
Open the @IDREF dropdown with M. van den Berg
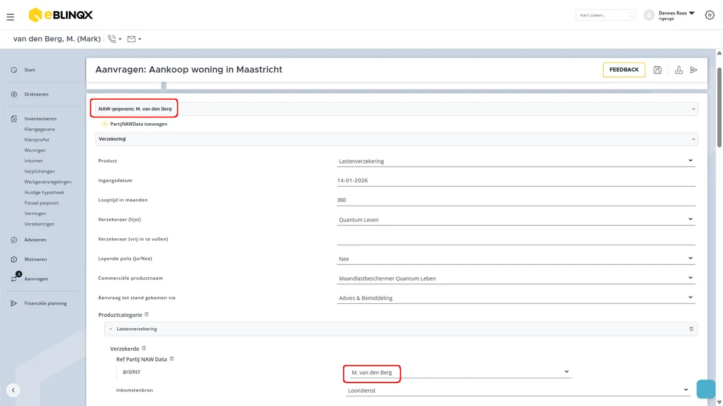pyautogui.click(x=460, y=372)
